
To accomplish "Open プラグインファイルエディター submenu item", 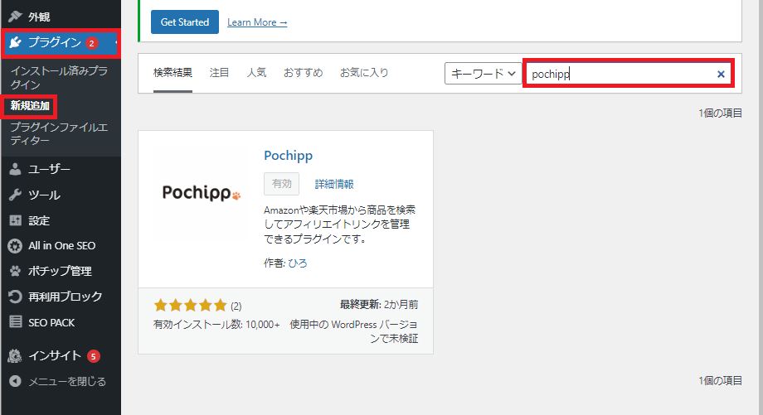I will click(x=60, y=133).
